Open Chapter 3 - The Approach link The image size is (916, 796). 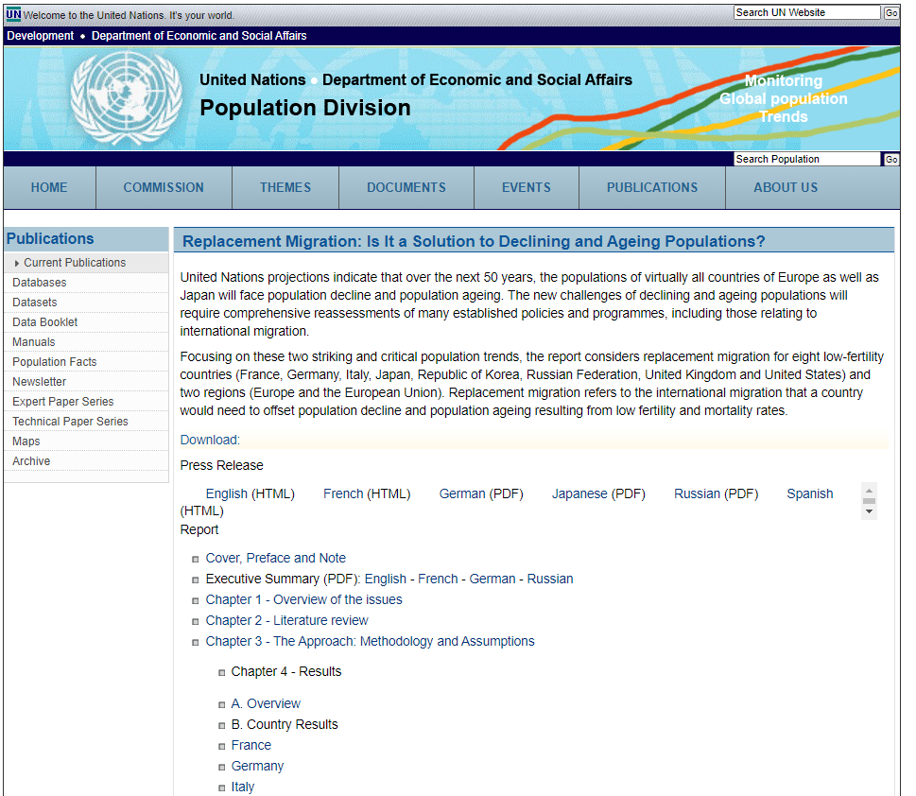click(370, 642)
